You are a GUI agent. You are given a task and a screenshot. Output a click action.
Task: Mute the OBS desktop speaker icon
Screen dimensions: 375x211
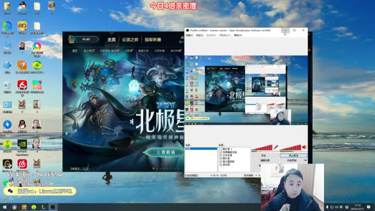coord(304,147)
